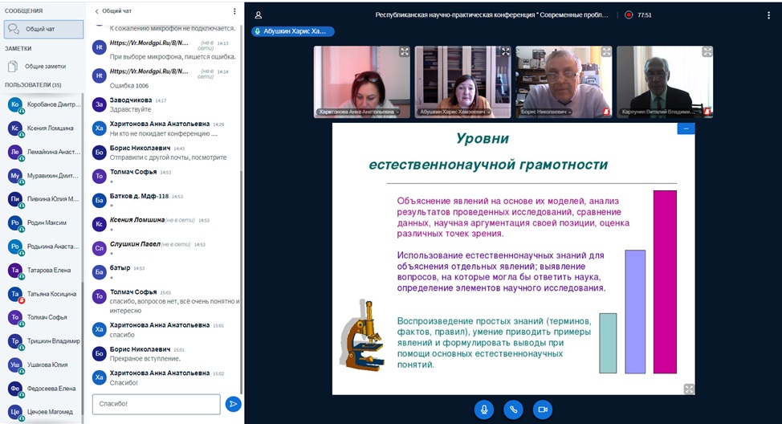
Task: Send chat message with arrow button
Action: [233, 404]
